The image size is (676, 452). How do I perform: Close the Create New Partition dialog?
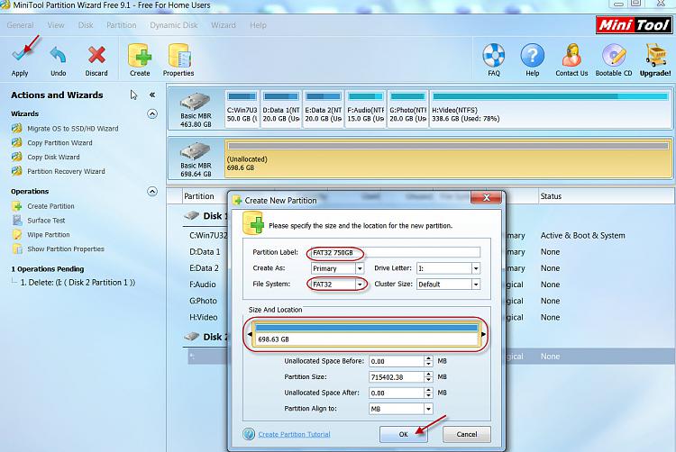click(487, 197)
